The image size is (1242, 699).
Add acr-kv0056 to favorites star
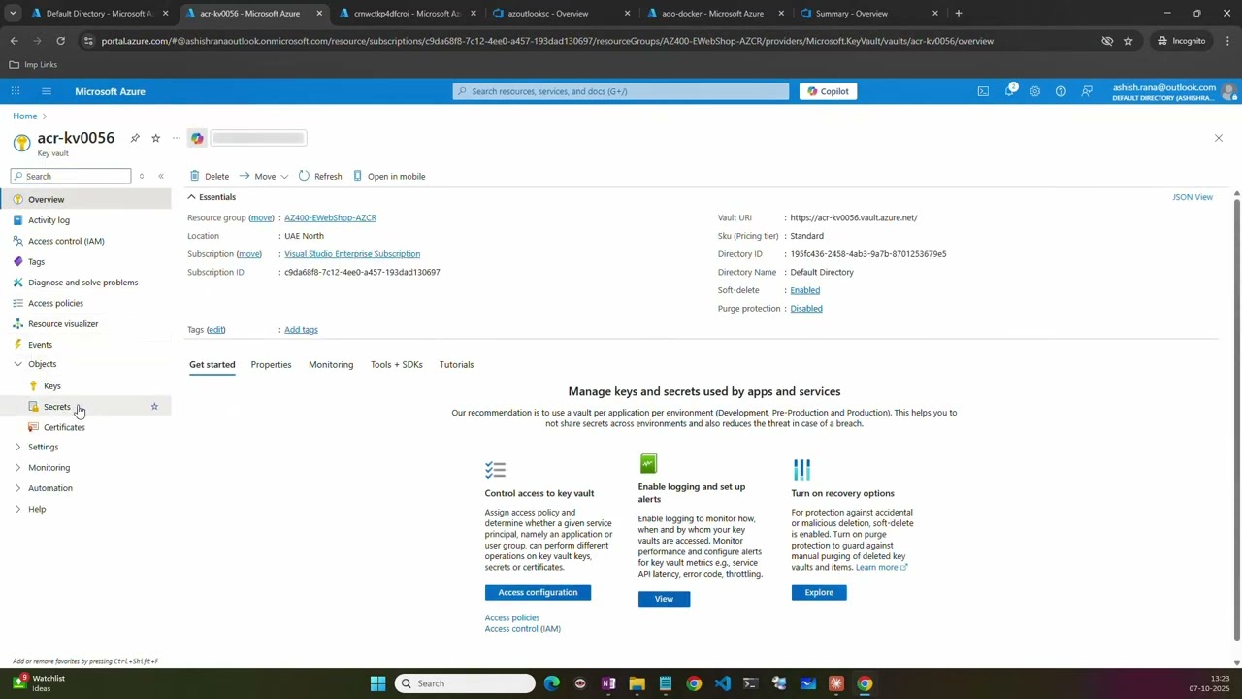tap(155, 138)
